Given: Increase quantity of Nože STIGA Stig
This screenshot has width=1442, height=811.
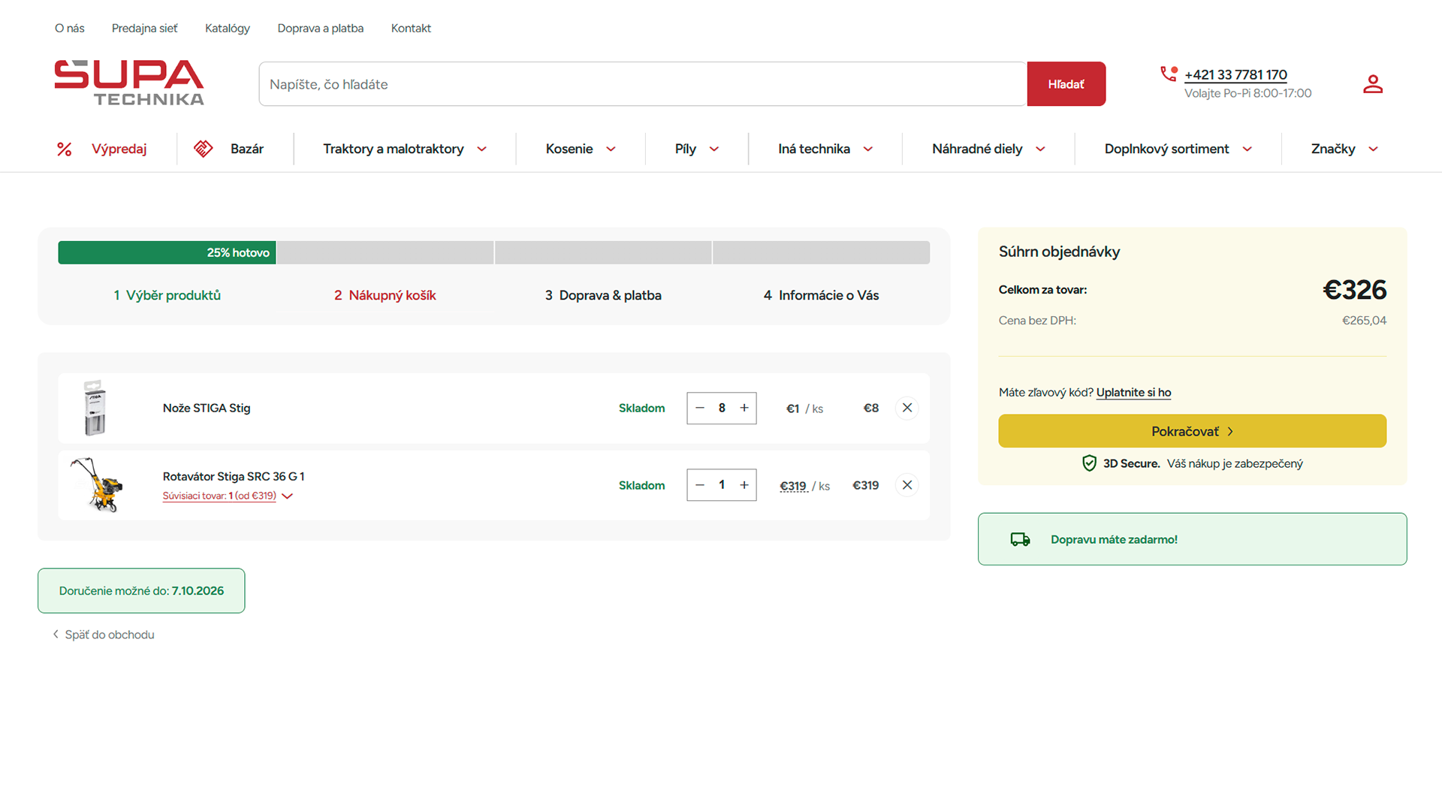Looking at the screenshot, I should [x=744, y=408].
